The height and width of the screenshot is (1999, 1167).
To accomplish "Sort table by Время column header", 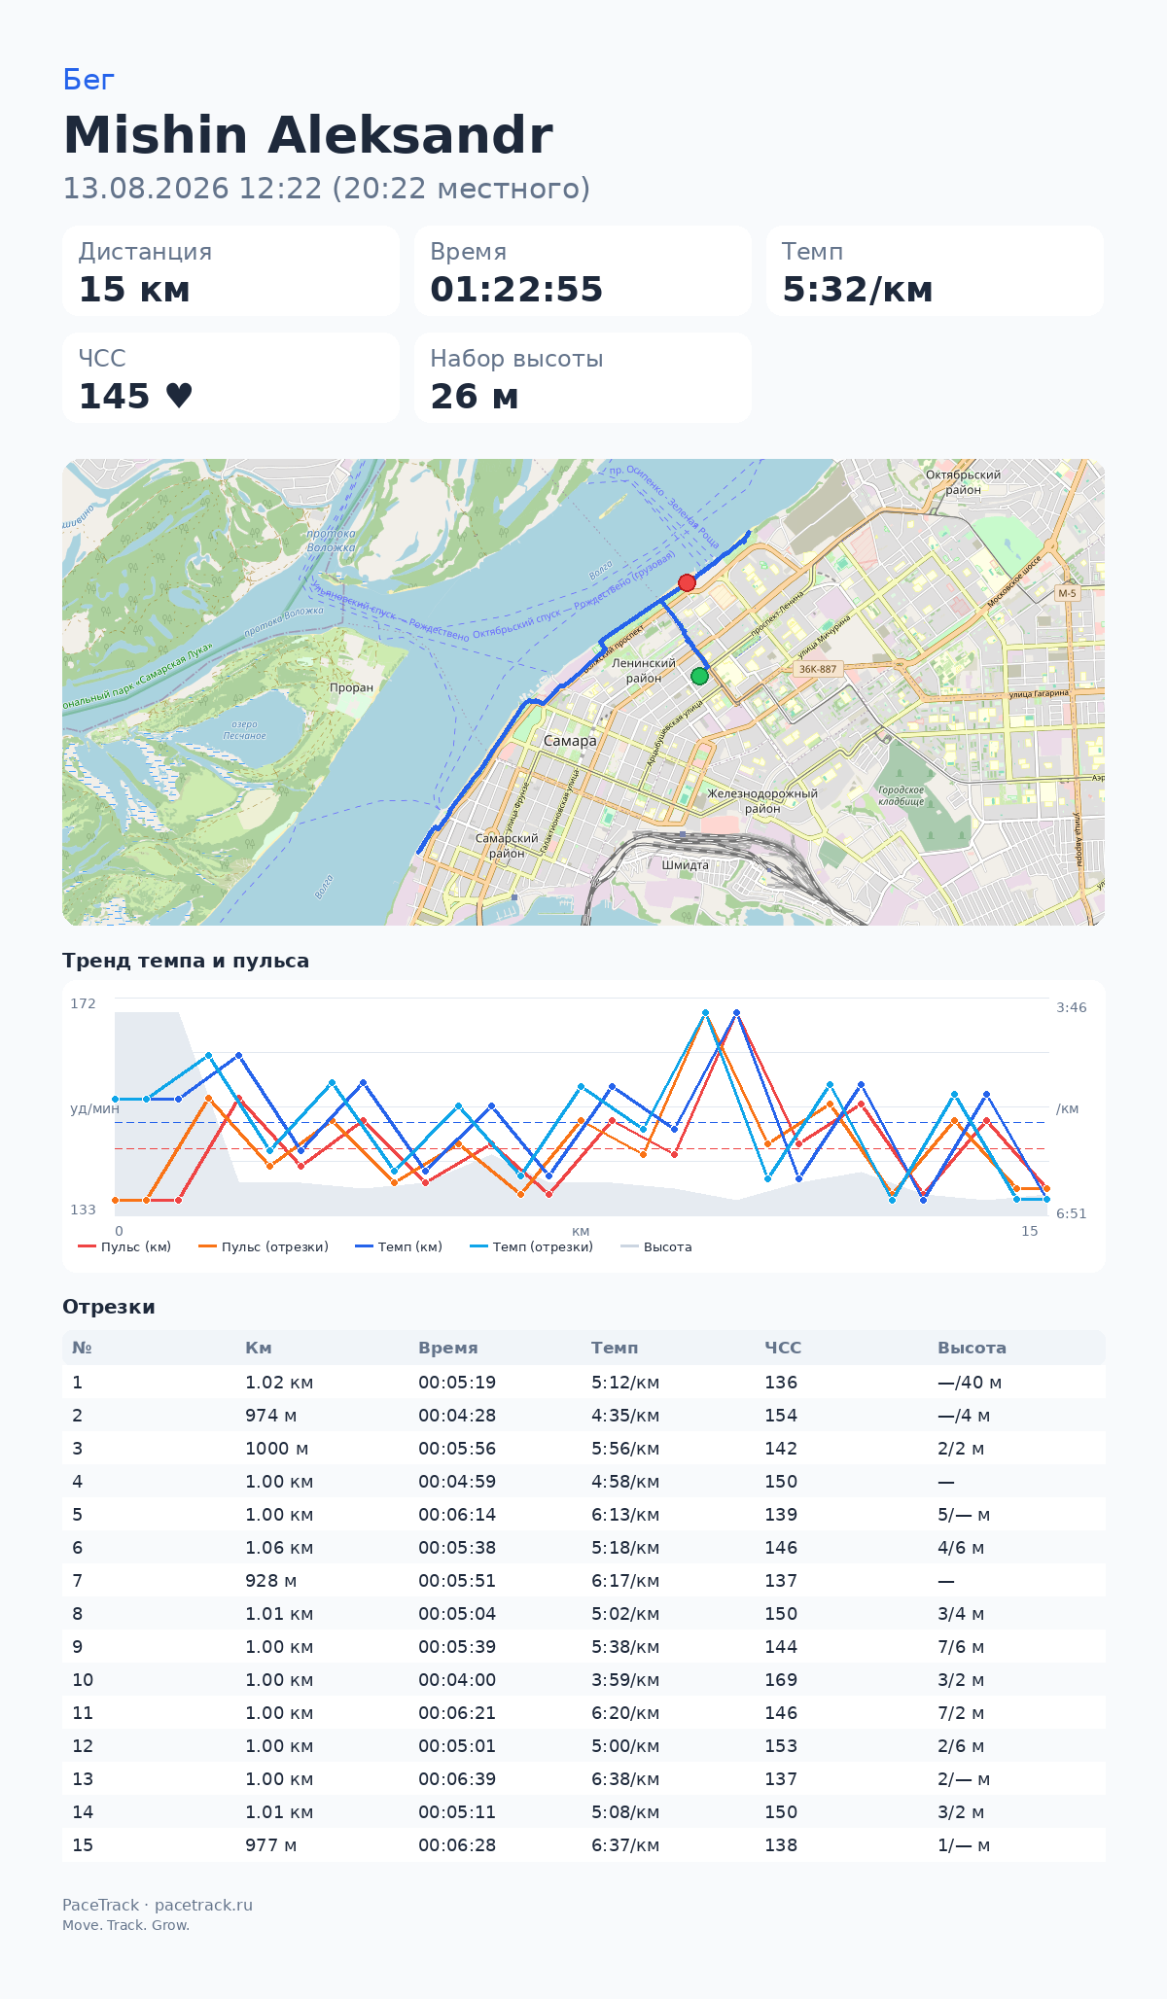I will coord(448,1348).
